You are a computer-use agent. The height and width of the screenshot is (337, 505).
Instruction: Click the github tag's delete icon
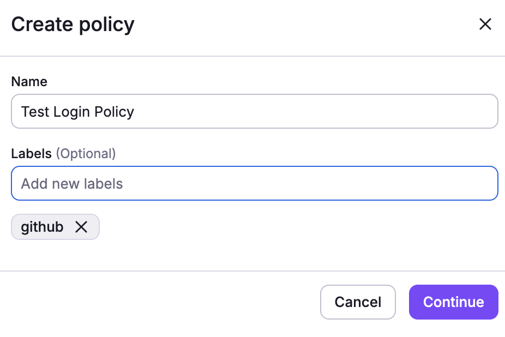[81, 227]
